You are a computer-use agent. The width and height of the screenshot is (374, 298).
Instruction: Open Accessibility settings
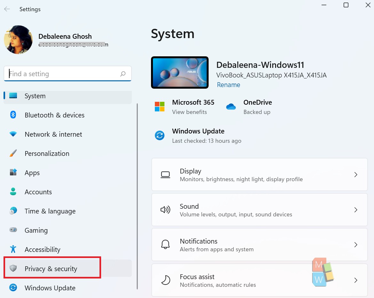pos(68,249)
